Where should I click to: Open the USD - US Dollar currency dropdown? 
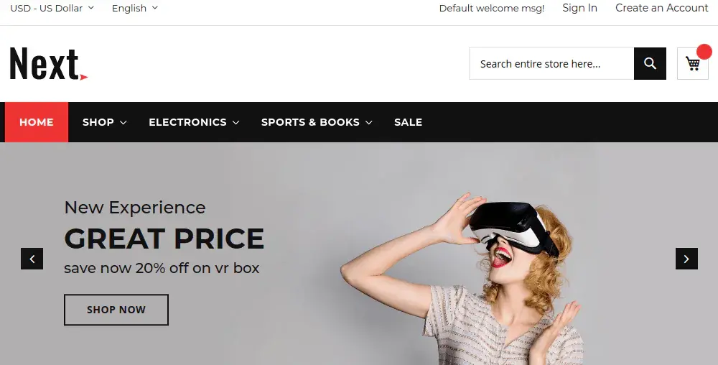coord(52,9)
